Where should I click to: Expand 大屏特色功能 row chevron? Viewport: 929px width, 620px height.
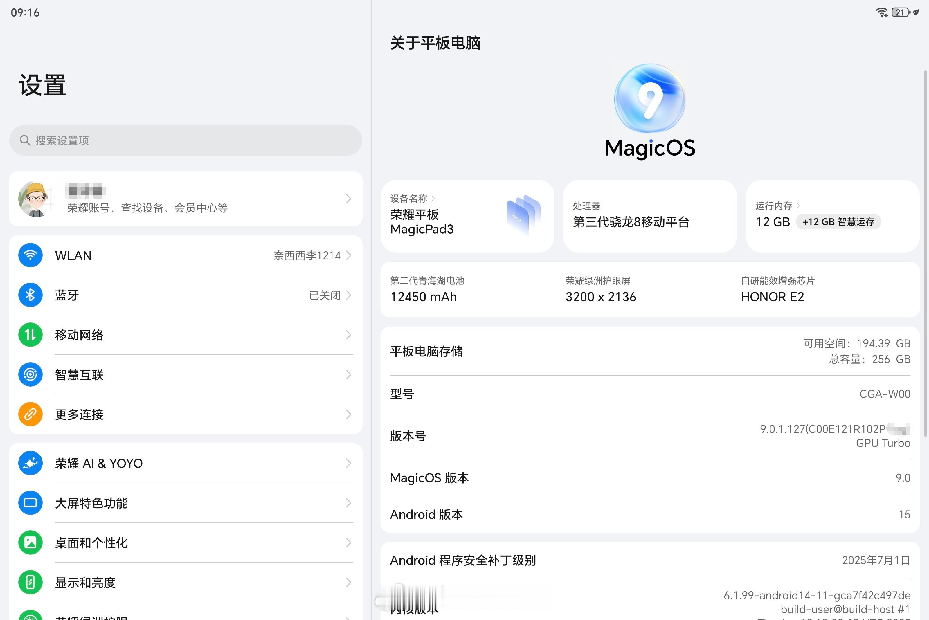348,503
